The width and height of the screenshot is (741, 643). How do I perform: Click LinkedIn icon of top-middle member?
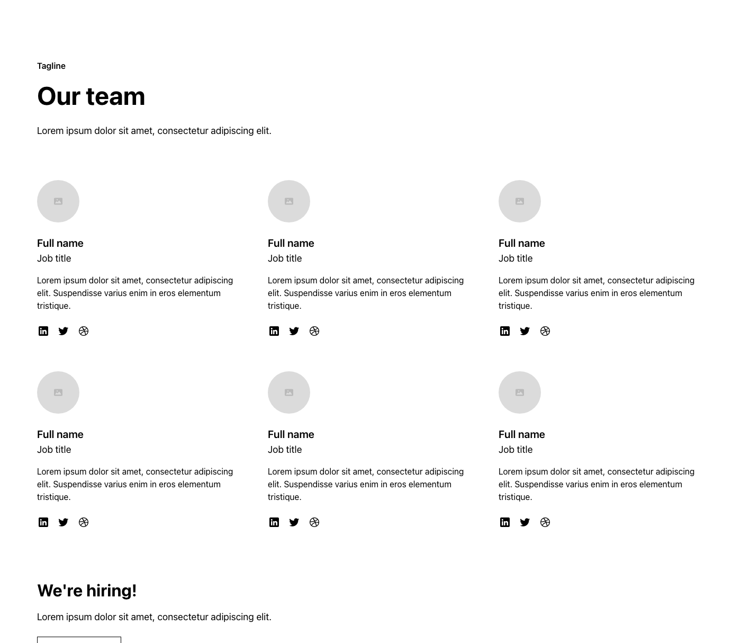click(274, 331)
